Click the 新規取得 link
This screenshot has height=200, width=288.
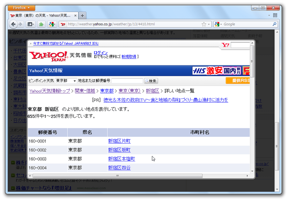pyautogui.click(x=129, y=57)
